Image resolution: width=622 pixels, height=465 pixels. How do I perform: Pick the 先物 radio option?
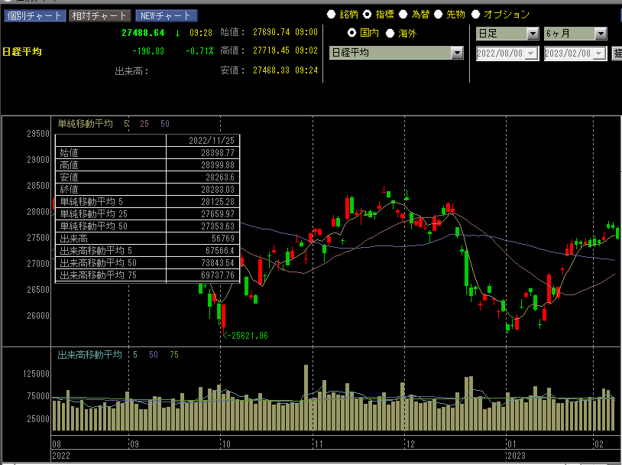coord(439,14)
